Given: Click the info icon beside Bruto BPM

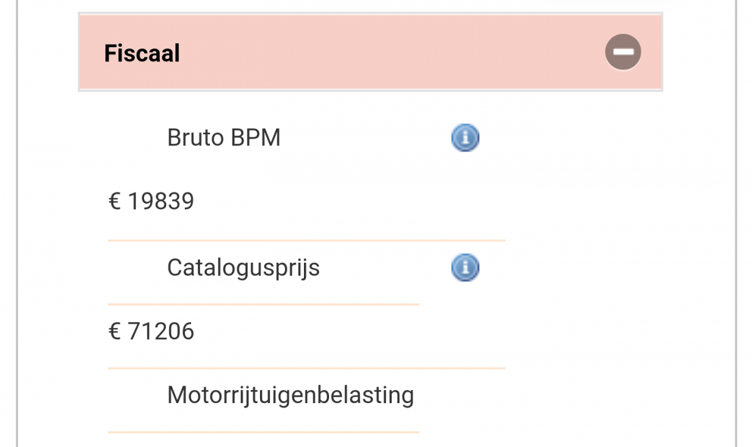Looking at the screenshot, I should (x=465, y=138).
